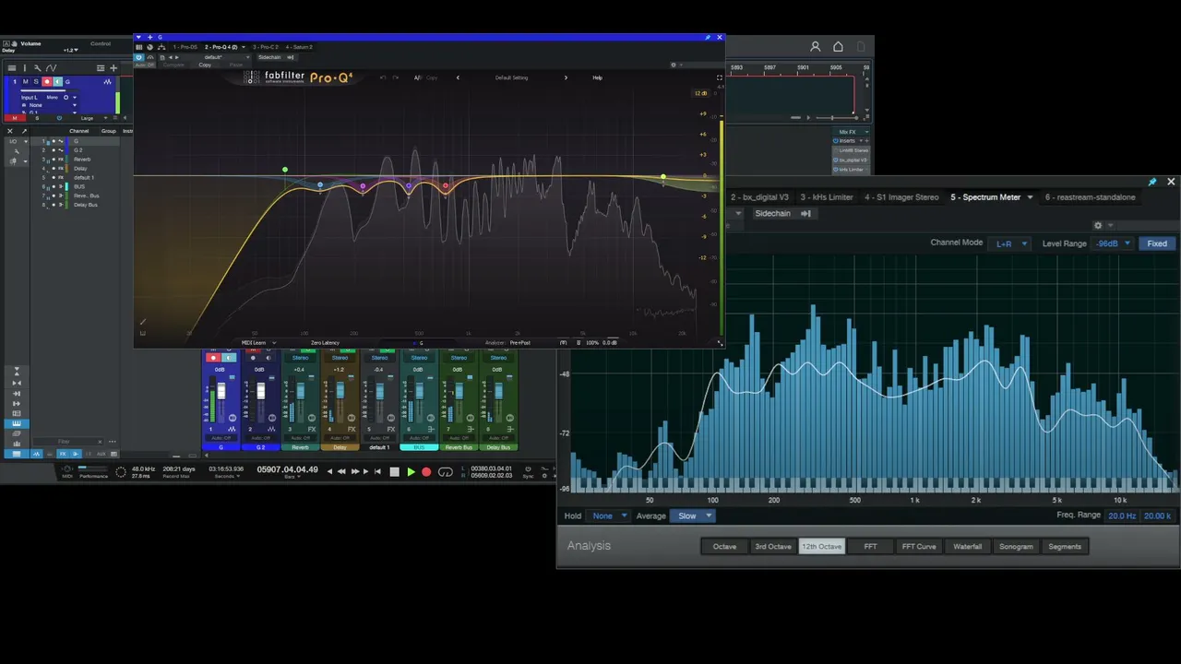Select Octave analysis mode
This screenshot has height=664, width=1181.
pyautogui.click(x=724, y=546)
